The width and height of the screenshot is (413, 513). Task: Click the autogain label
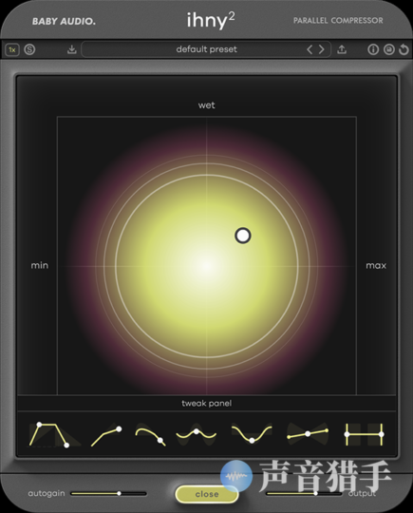47,493
